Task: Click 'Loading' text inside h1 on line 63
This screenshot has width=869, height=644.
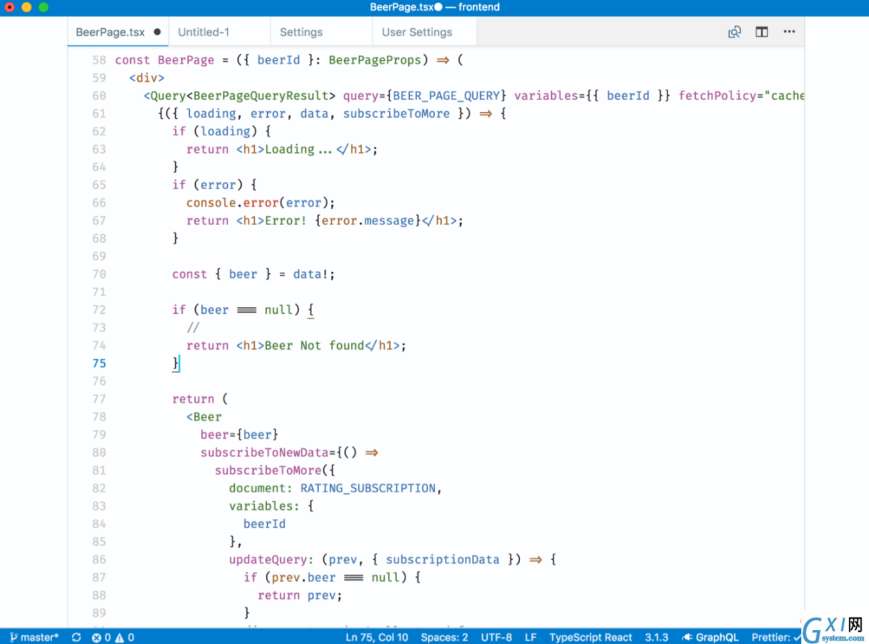Action: point(290,149)
